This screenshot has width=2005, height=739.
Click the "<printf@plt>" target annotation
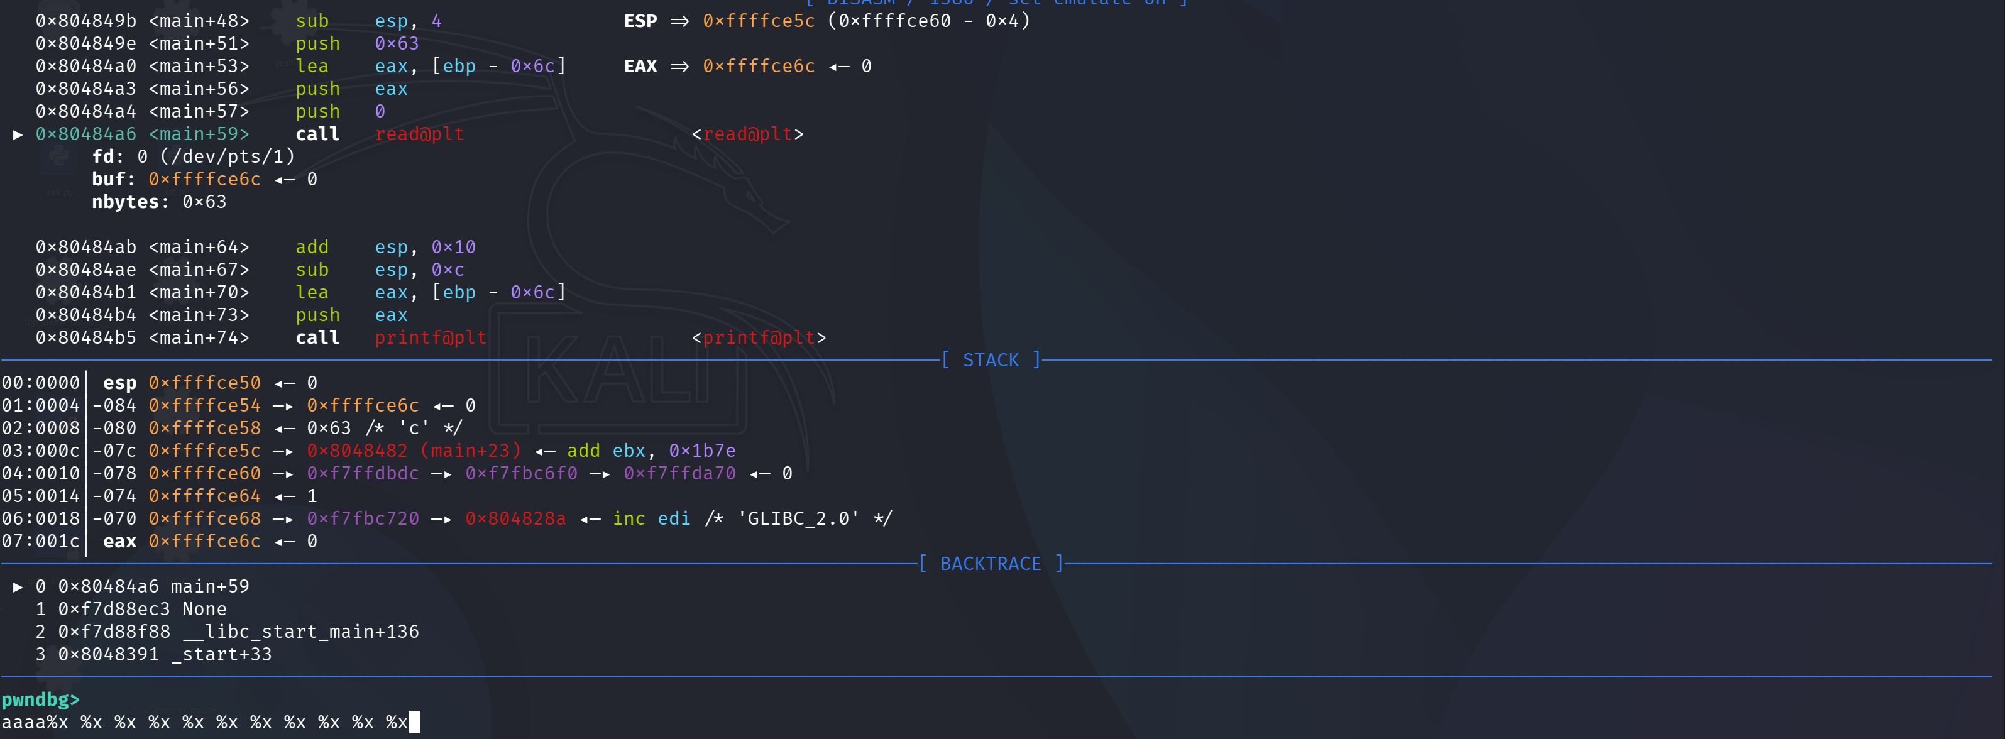(759, 337)
